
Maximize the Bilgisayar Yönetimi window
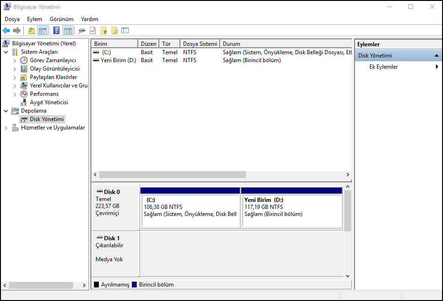411,7
